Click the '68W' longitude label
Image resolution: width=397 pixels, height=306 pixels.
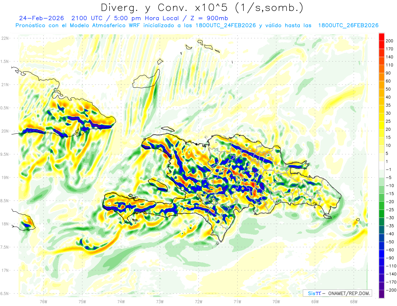(353, 301)
